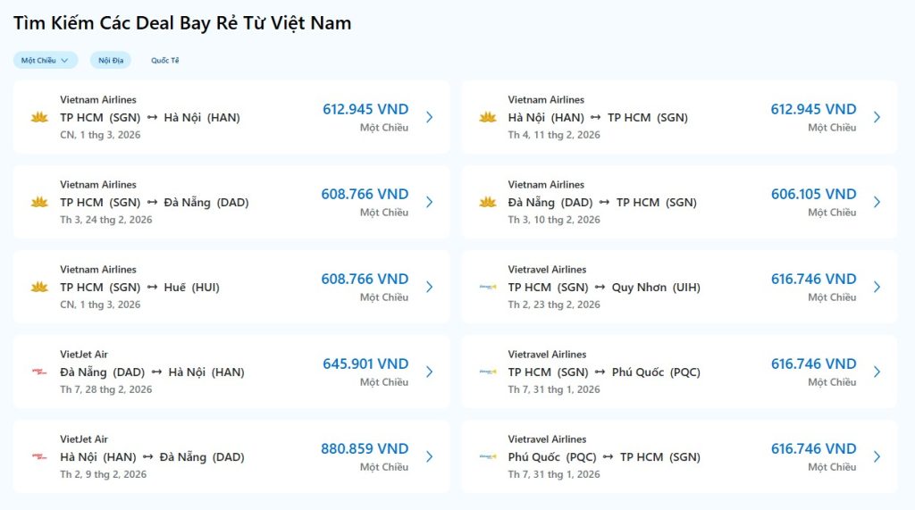
Task: Click Vietnam Airlines logo for SGN–Hà Nội flight
Action: [x=39, y=117]
